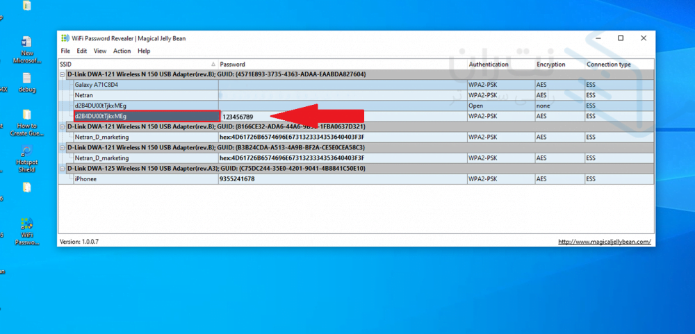Open the WiFi Password Revealer desktop shortcut
Viewport: 695px width, 334px height.
27,225
